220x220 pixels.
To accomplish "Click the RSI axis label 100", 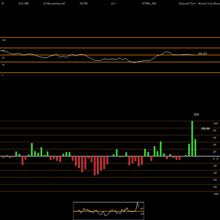I will tap(4, 40).
